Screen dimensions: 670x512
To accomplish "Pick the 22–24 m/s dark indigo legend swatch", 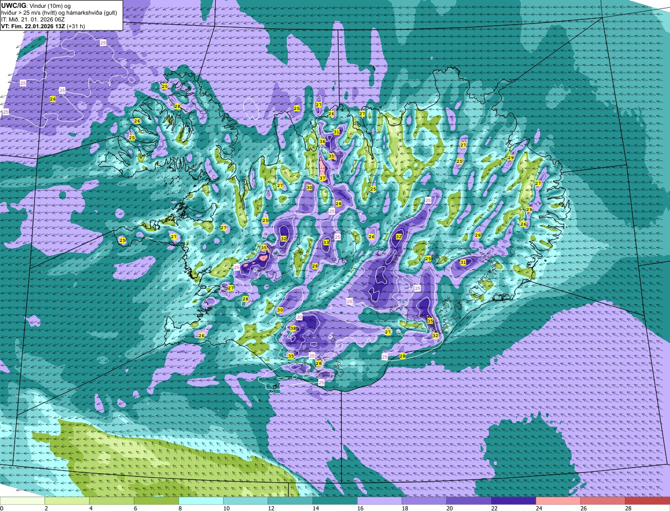I will (513, 501).
